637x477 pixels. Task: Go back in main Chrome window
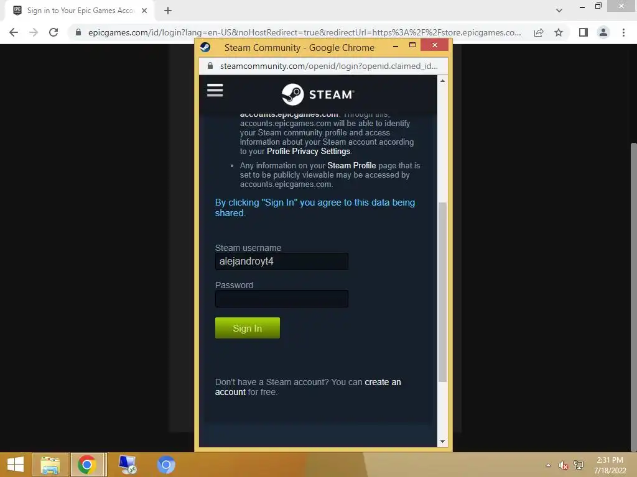point(14,32)
